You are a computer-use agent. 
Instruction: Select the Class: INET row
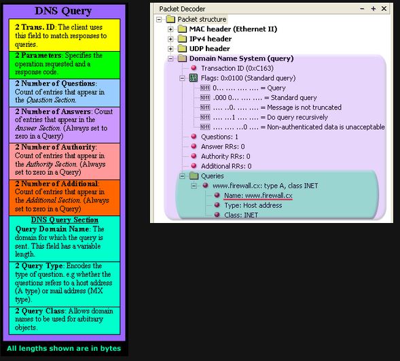241,216
